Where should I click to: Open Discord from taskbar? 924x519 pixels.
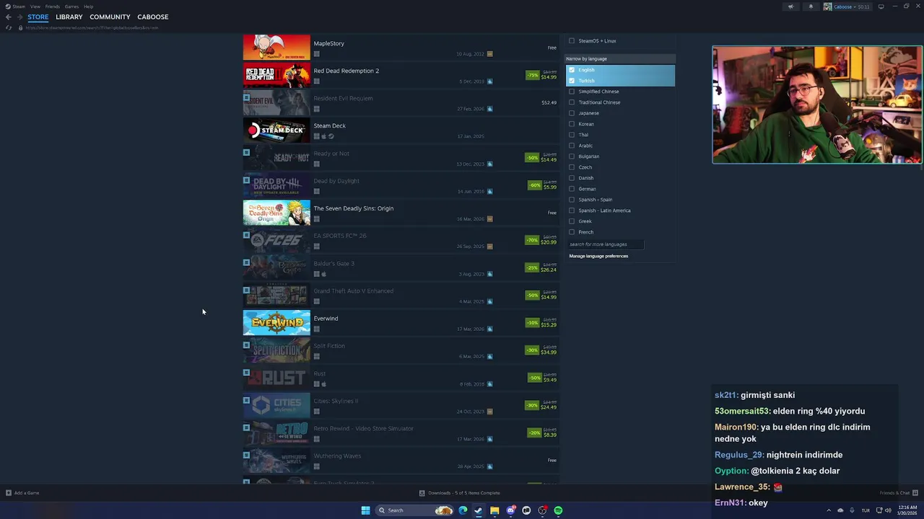[x=510, y=510]
